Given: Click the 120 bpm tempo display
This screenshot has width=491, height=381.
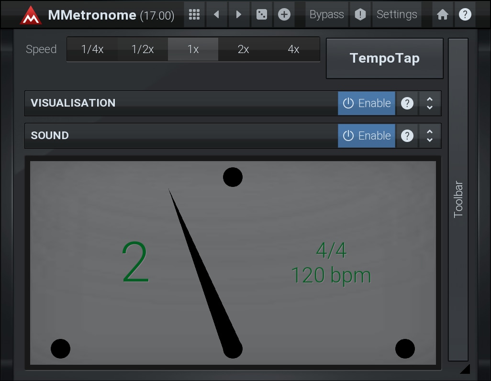Looking at the screenshot, I should (x=331, y=276).
